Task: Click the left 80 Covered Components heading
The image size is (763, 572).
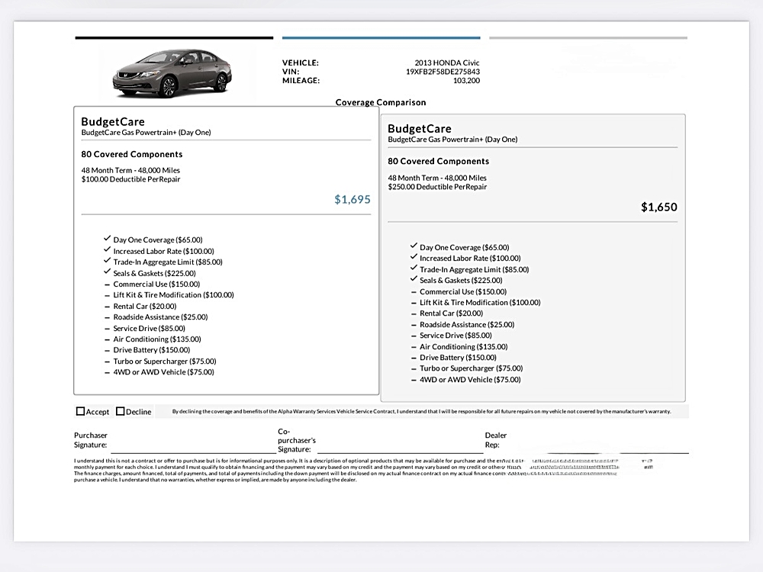Action: tap(132, 154)
